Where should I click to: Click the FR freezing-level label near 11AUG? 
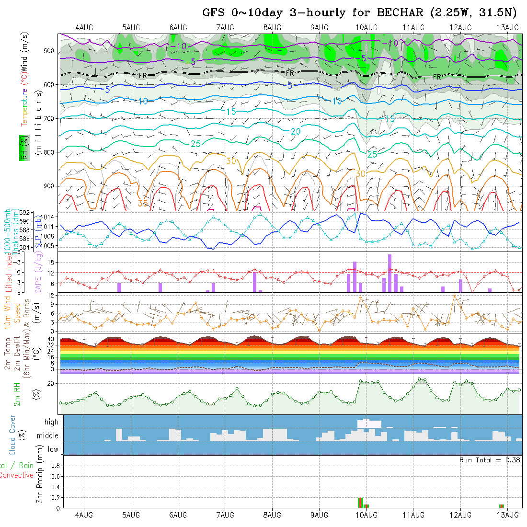[437, 77]
